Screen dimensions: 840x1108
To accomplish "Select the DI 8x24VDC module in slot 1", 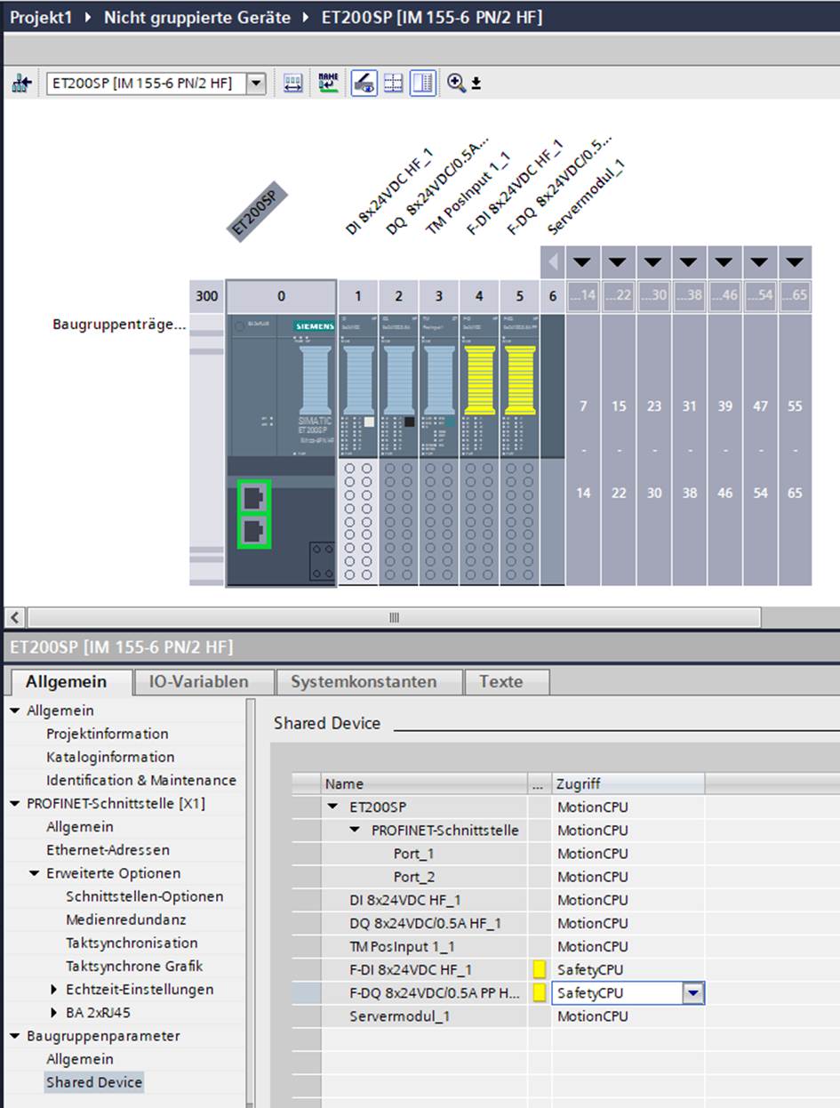I will (x=358, y=448).
